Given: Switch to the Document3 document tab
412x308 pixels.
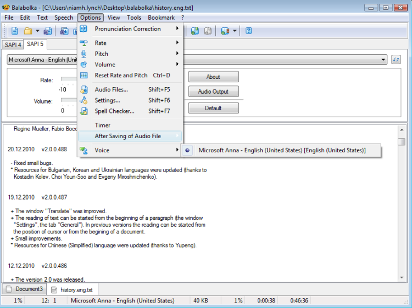Looking at the screenshot, I should tap(24, 289).
